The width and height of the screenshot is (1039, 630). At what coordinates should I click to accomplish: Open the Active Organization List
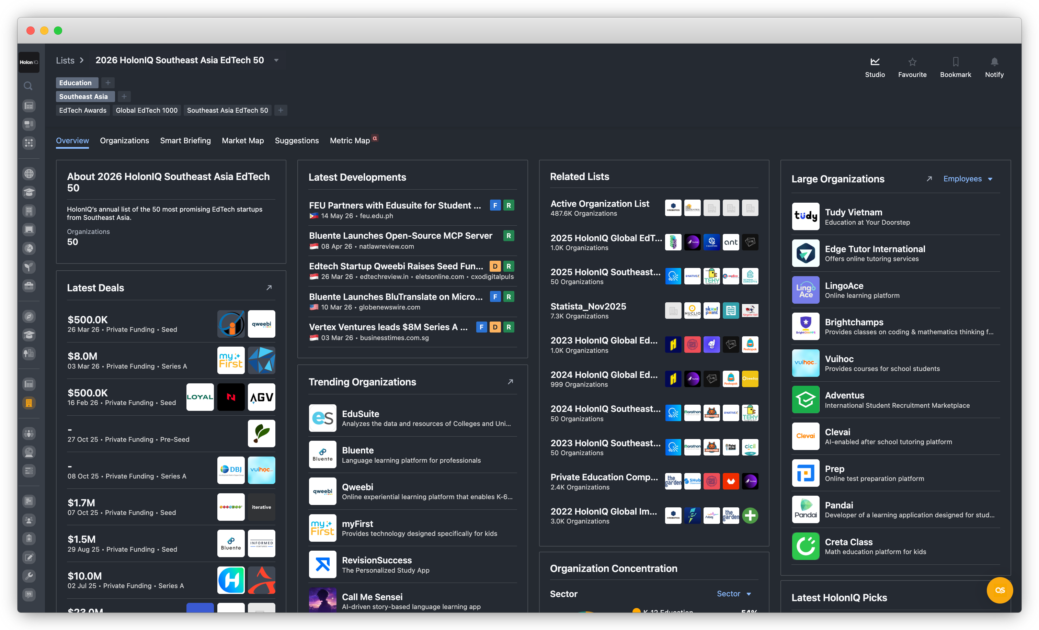[x=600, y=204]
